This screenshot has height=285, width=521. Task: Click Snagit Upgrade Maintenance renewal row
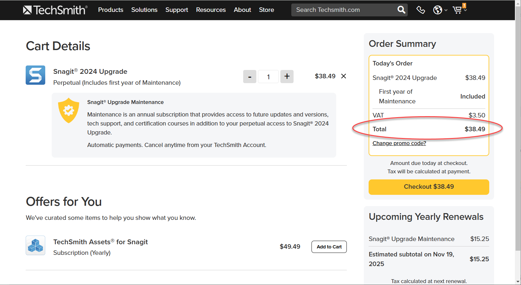[x=429, y=239]
